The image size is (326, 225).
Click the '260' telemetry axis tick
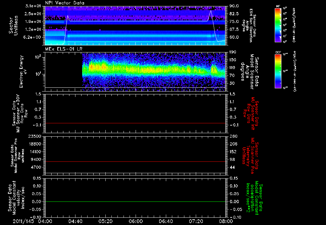(x=233, y=136)
